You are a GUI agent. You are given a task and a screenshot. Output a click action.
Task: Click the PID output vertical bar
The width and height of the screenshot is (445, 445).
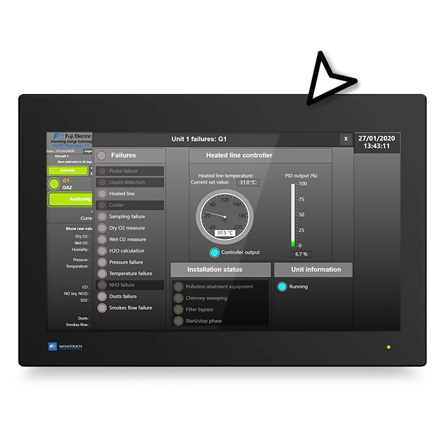[x=293, y=215]
